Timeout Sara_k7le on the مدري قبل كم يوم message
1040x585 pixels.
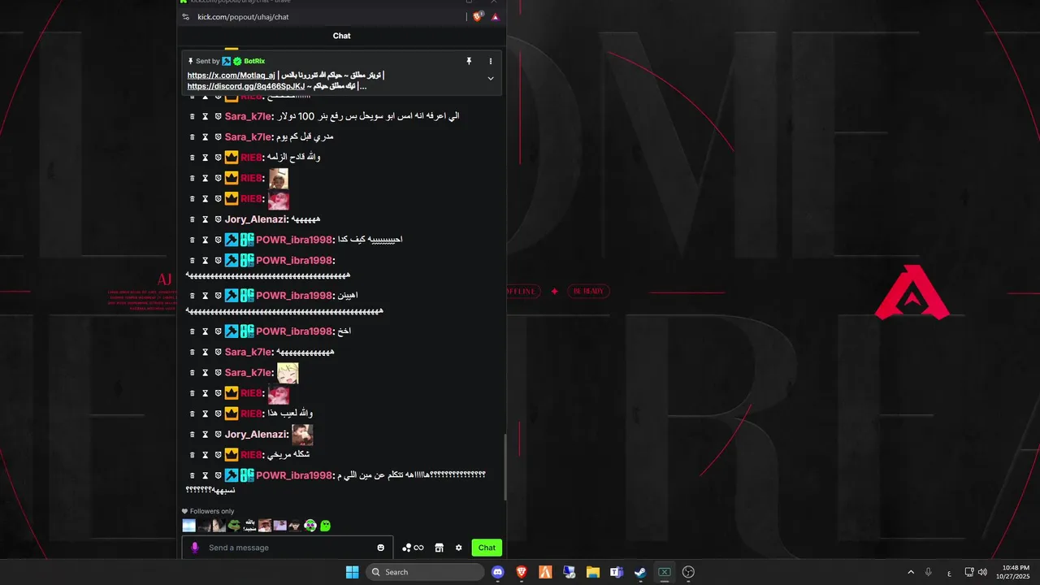[x=206, y=136]
